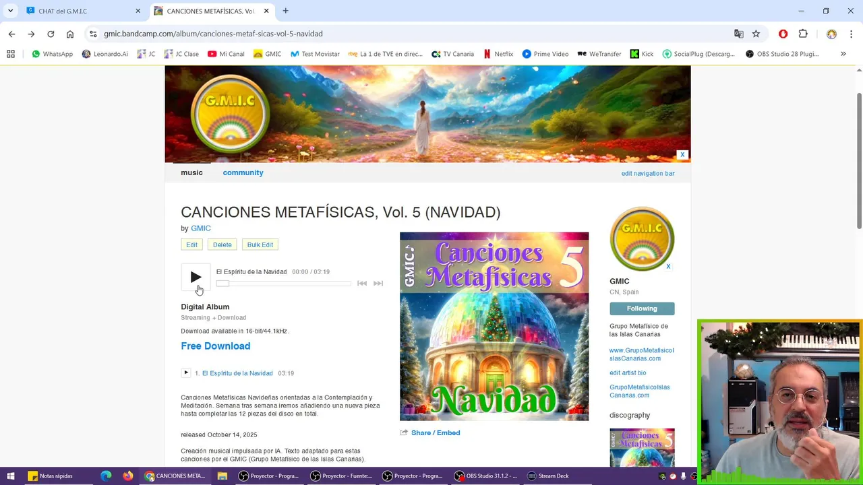
Task: Click the Delete album button
Action: [x=222, y=245]
